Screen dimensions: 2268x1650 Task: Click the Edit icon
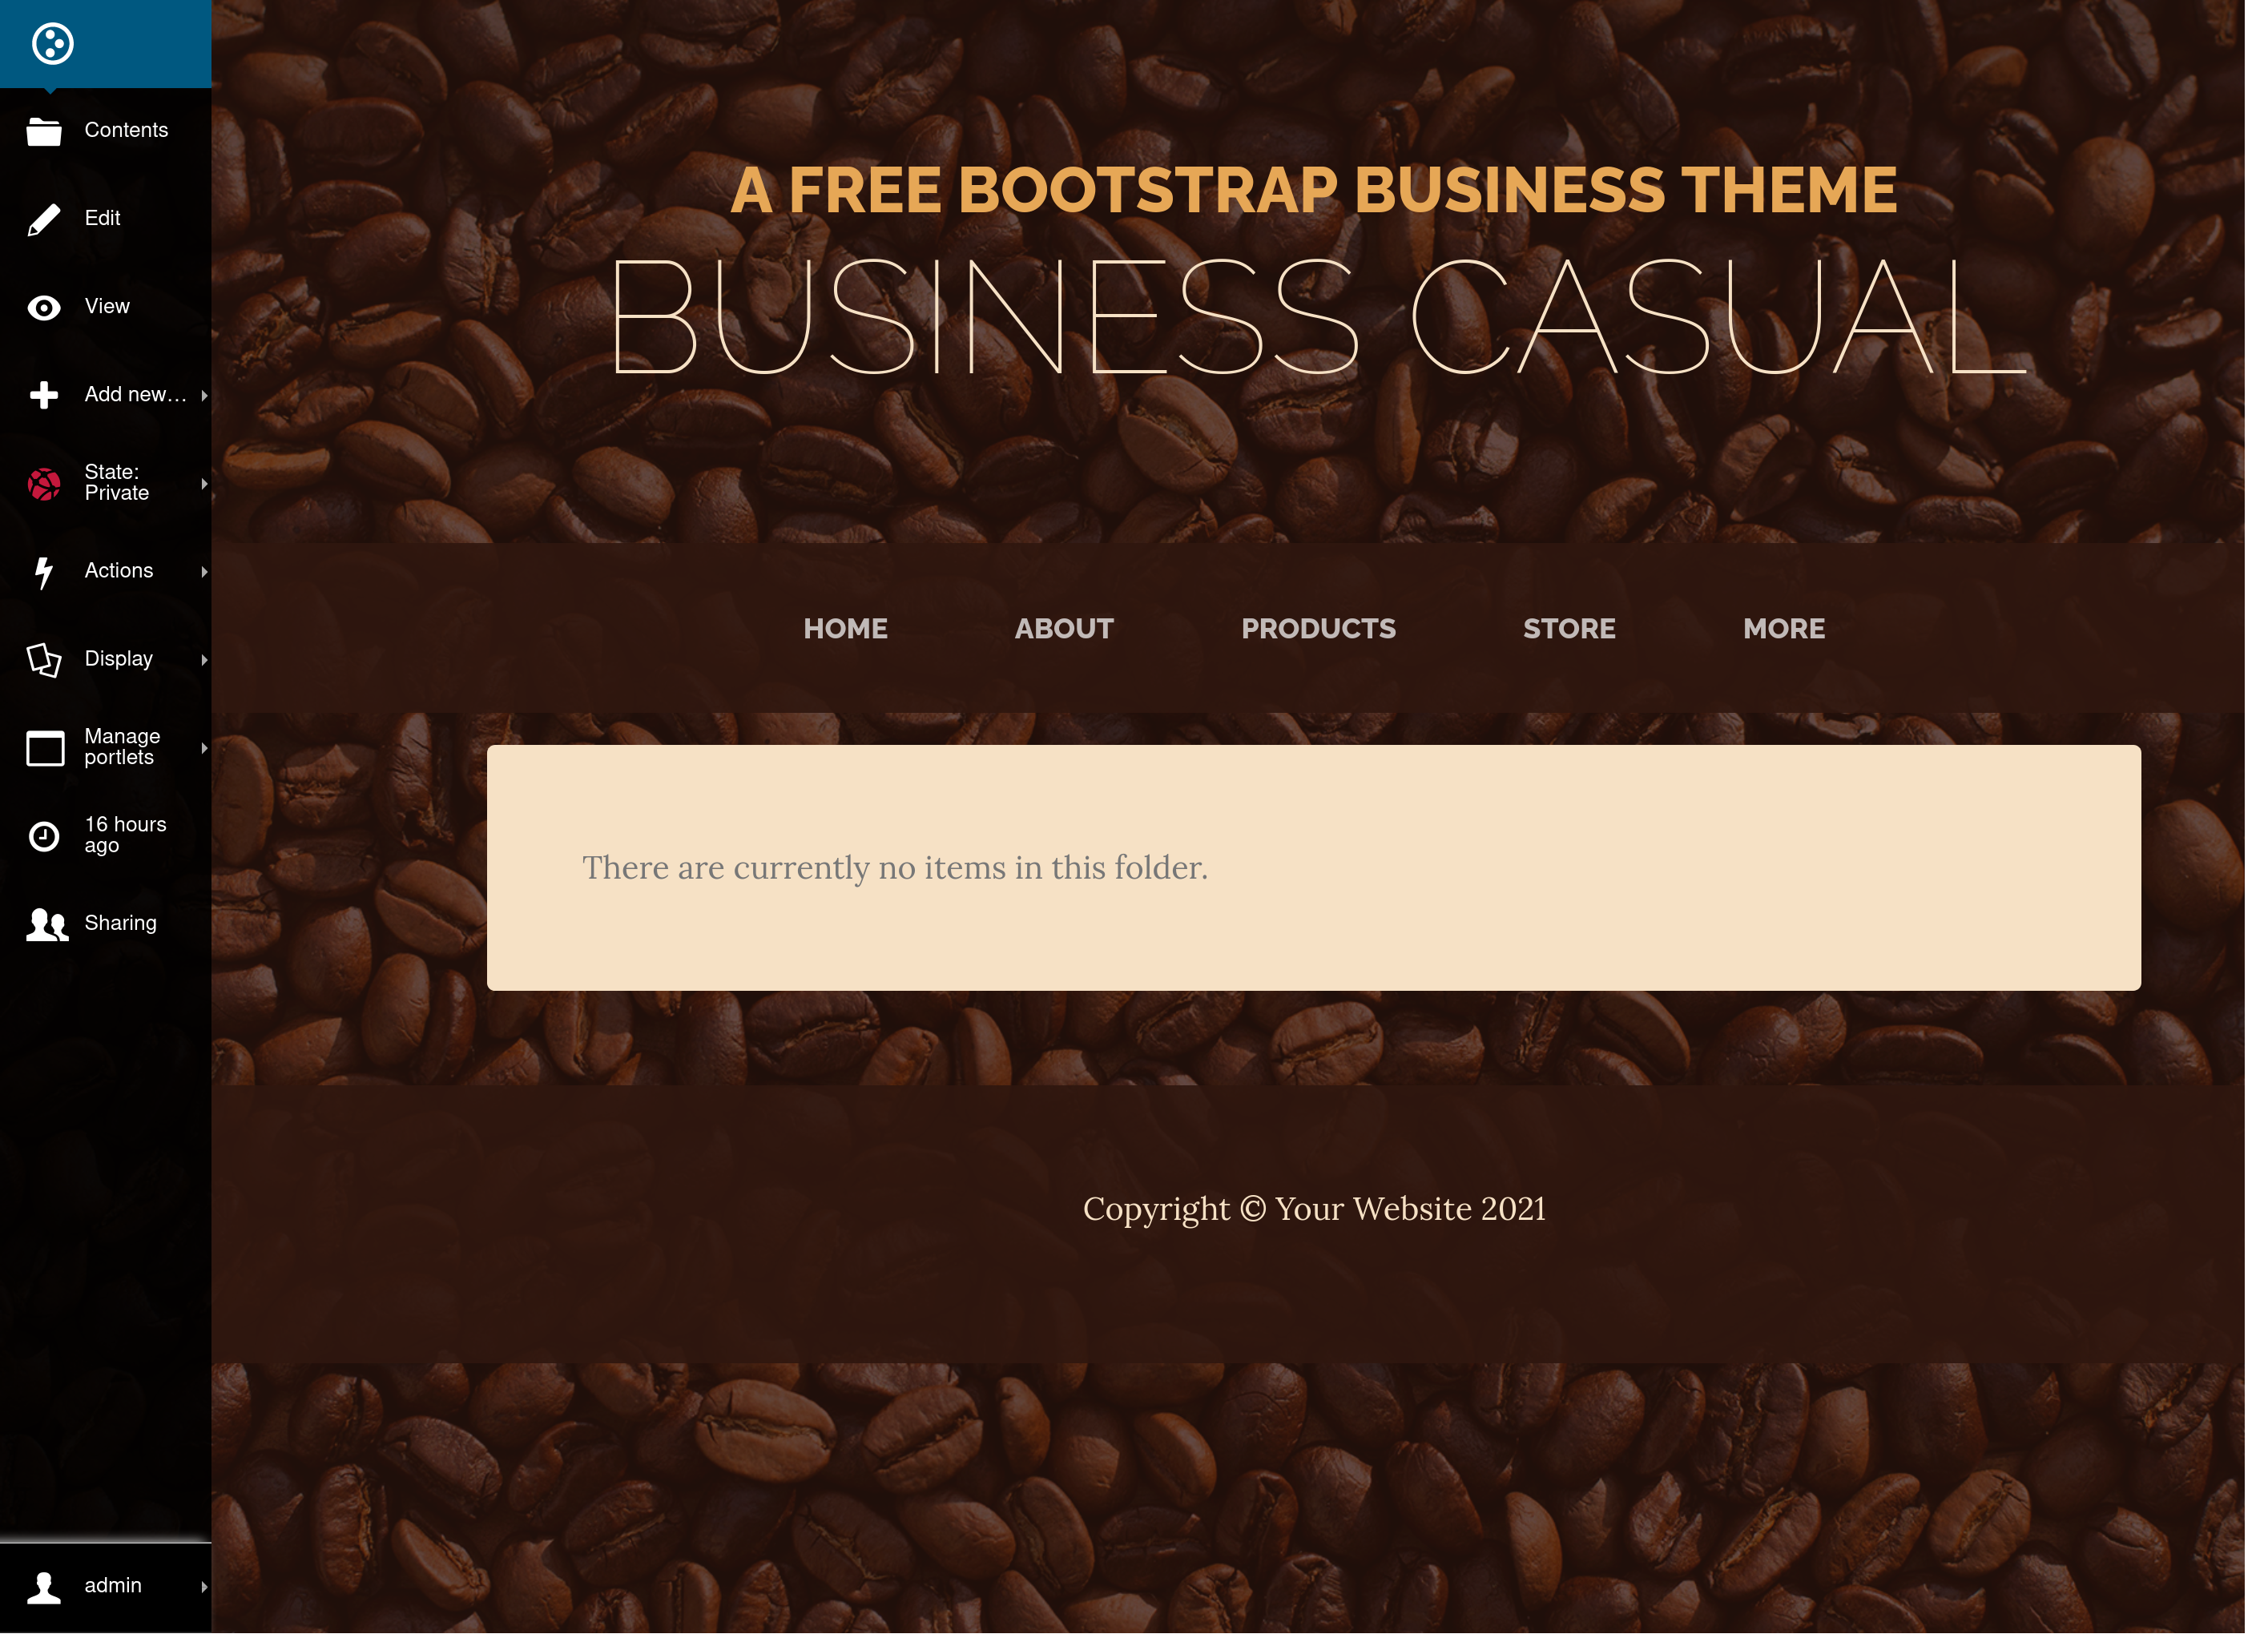click(x=42, y=219)
